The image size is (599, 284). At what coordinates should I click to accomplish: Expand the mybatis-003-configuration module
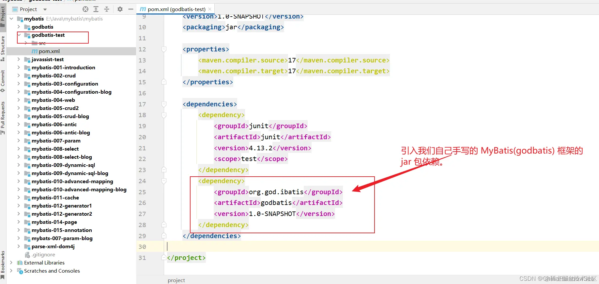click(x=19, y=84)
